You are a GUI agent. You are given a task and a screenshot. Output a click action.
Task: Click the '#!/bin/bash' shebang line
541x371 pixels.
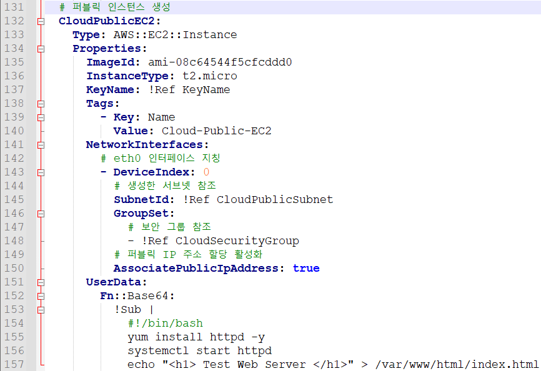[166, 324]
